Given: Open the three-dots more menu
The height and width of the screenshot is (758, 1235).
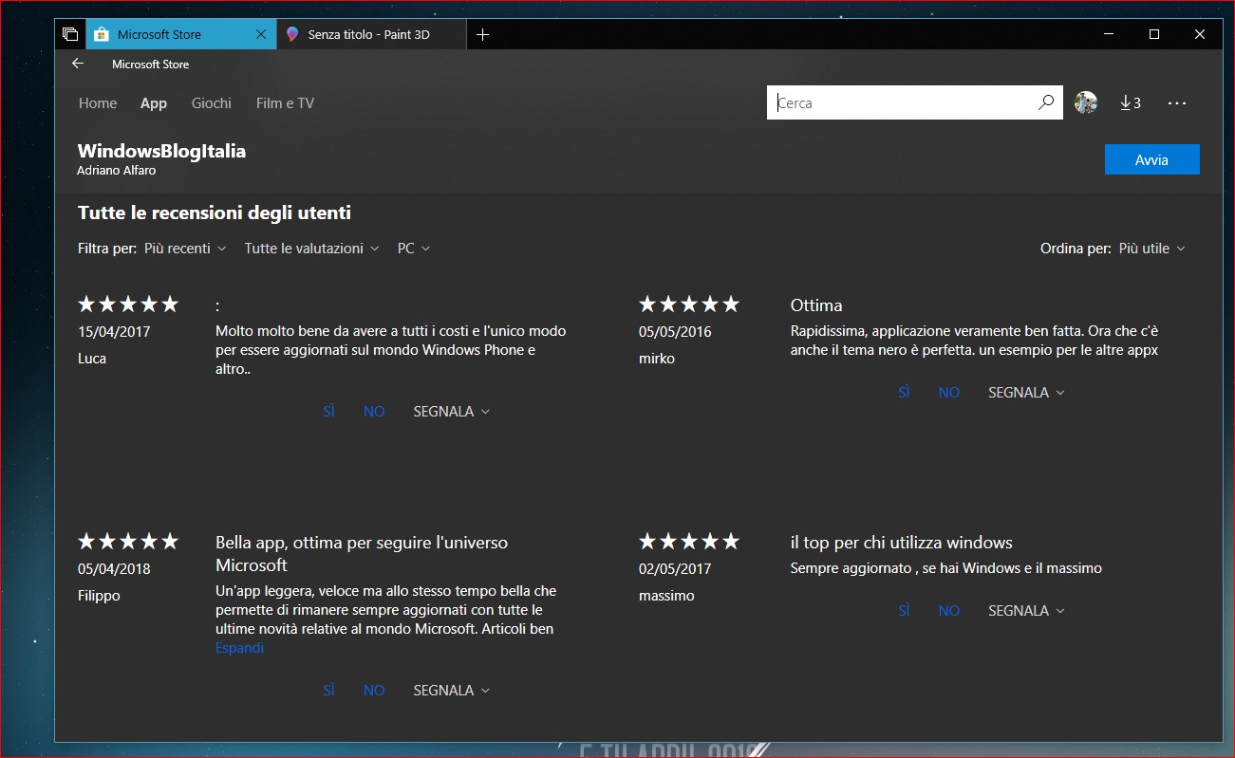Looking at the screenshot, I should (x=1177, y=102).
